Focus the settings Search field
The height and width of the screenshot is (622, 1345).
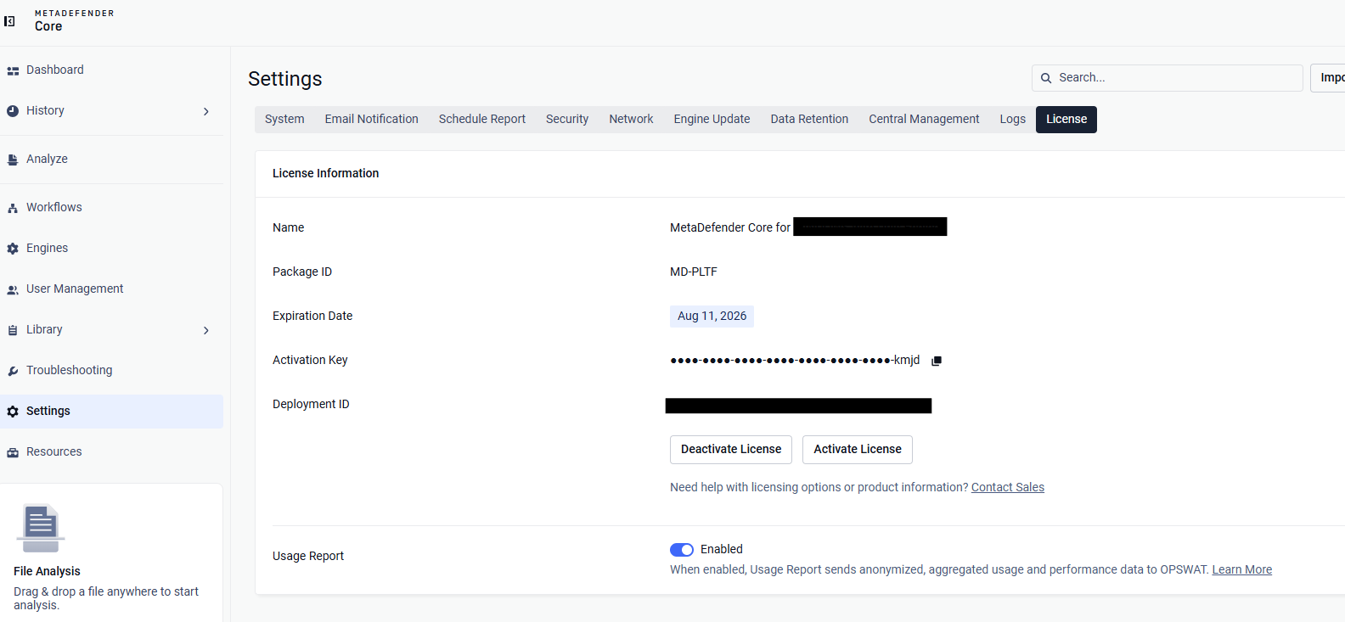tap(1168, 78)
